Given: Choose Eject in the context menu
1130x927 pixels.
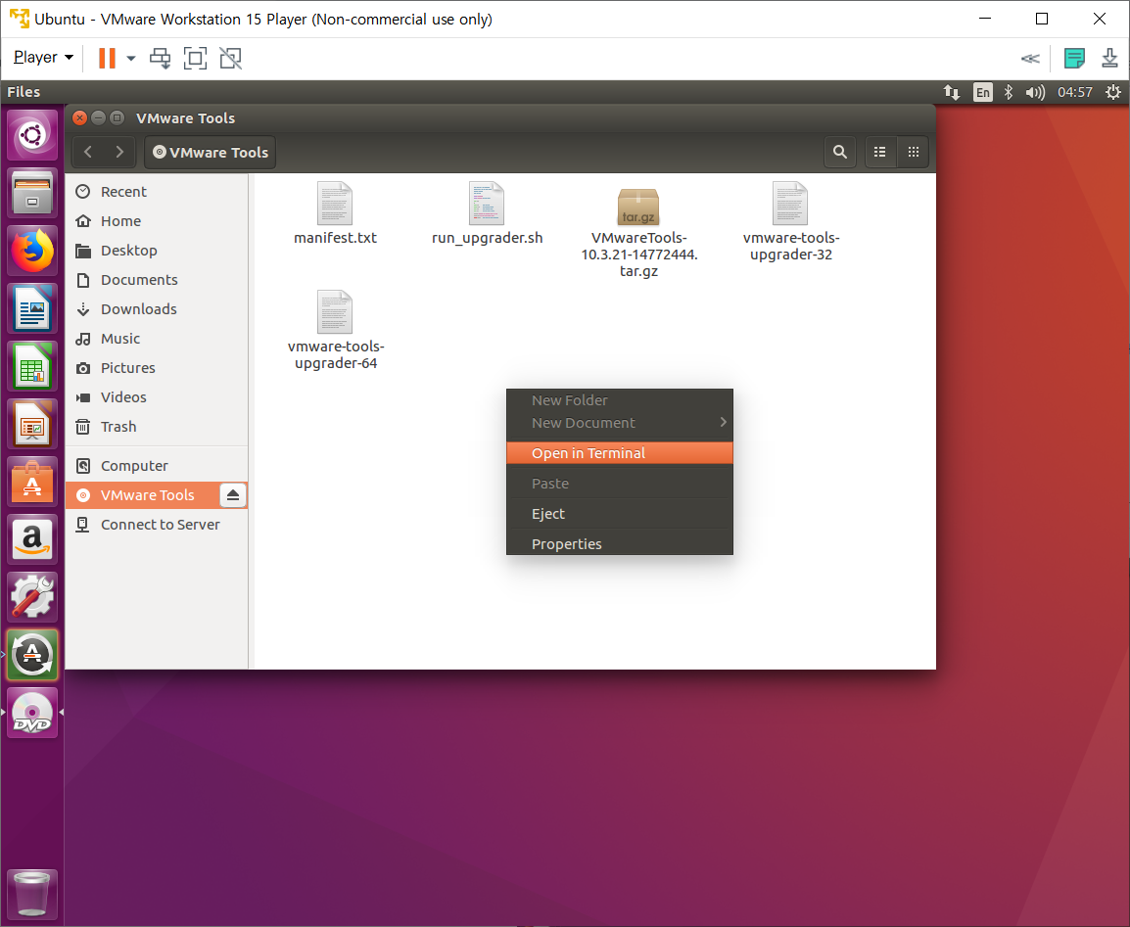Looking at the screenshot, I should tap(620, 514).
